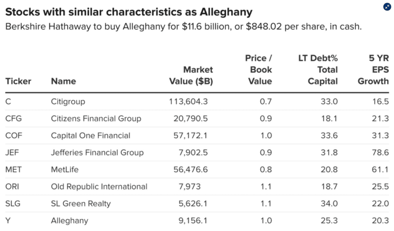
Task: Select the JEF ticker symbol
Action: [13, 153]
